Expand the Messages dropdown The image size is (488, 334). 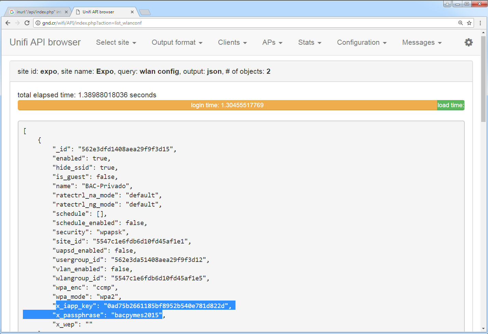[422, 42]
